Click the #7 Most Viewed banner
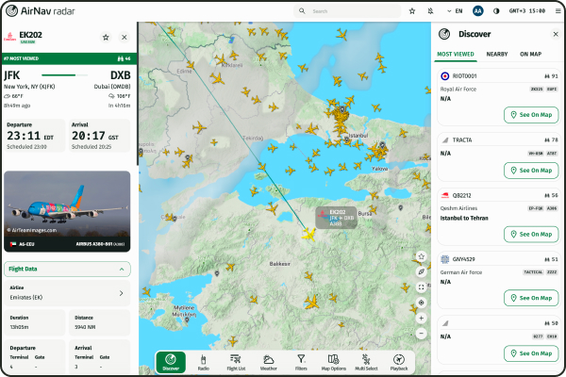The image size is (566, 377). (69, 58)
